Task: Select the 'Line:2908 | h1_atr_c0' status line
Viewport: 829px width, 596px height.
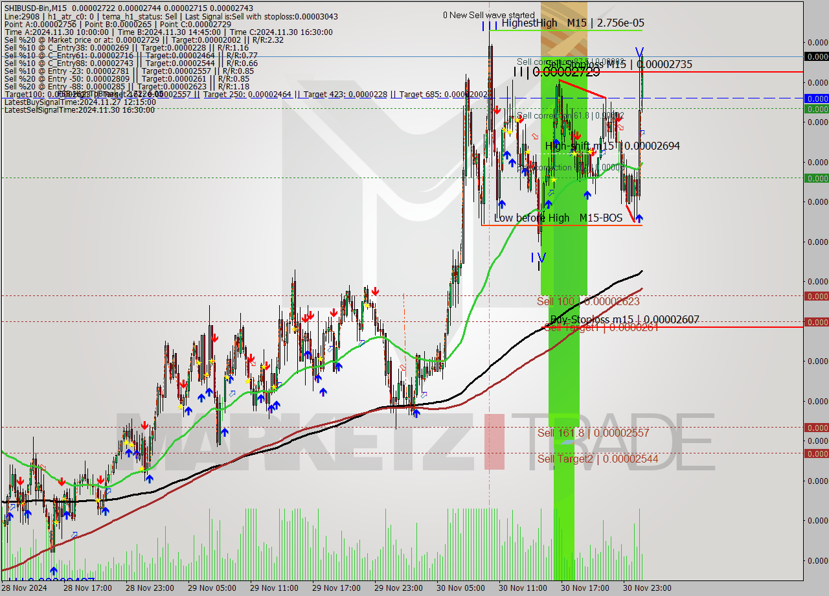Action: tap(171, 16)
